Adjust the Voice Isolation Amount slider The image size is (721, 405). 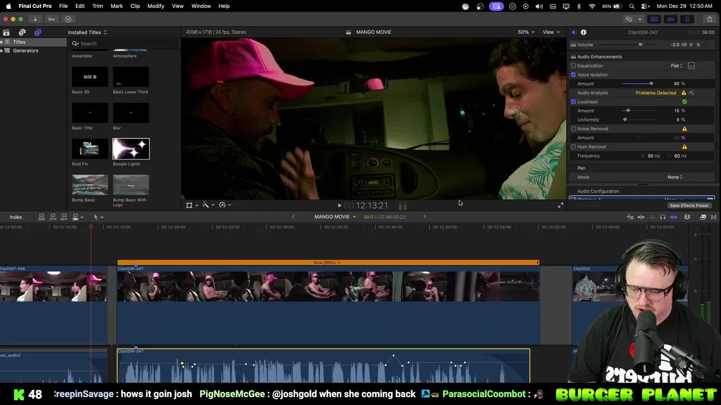point(651,84)
